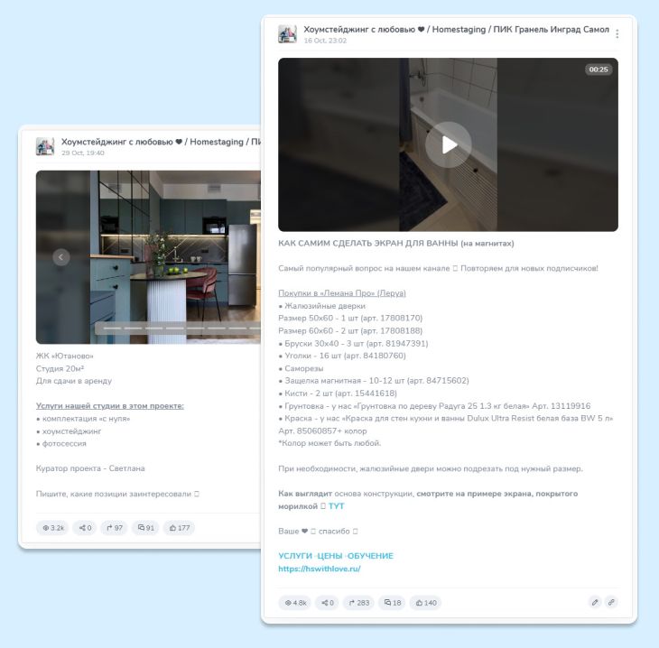
Task: Go to previous photo in kitchen carousel
Action: [61, 257]
